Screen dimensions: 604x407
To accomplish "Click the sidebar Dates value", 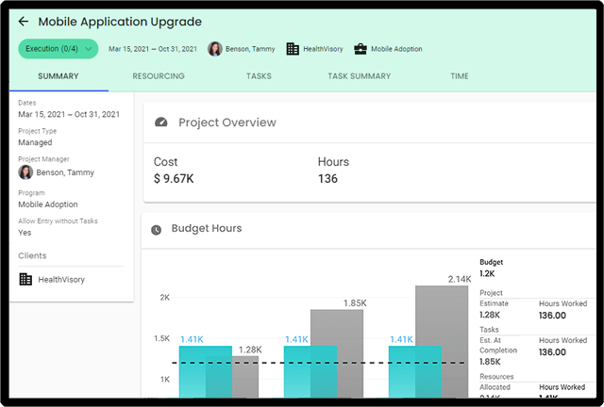I will click(69, 114).
